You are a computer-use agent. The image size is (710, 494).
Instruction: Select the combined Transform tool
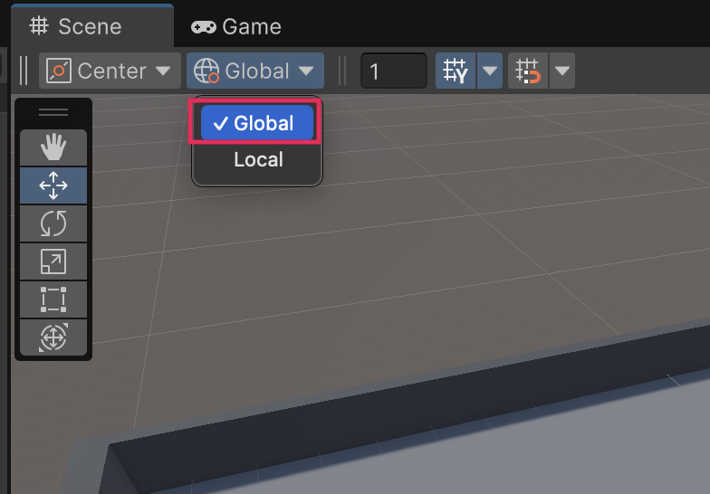click(x=53, y=337)
